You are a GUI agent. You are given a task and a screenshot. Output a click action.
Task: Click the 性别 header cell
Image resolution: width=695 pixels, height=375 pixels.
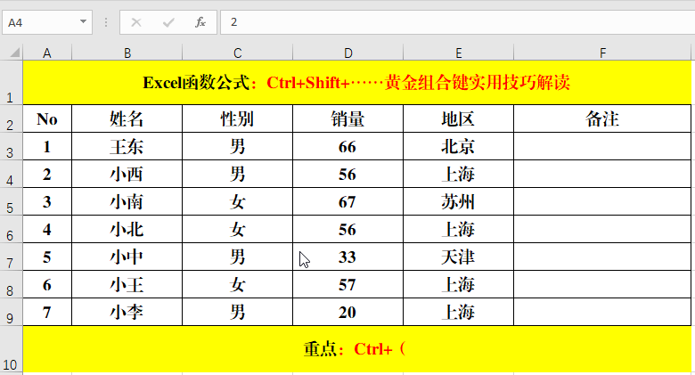[237, 118]
